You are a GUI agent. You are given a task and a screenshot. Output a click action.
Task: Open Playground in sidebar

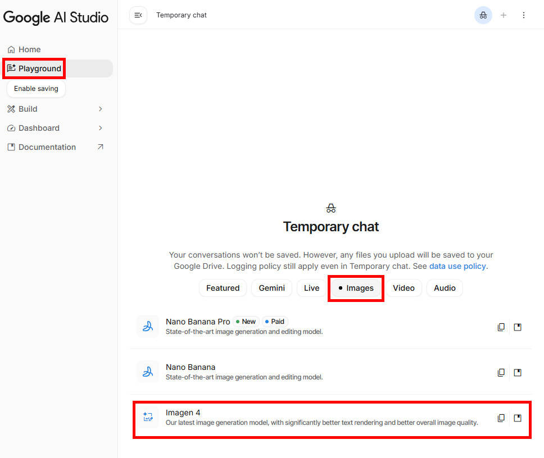57,68
